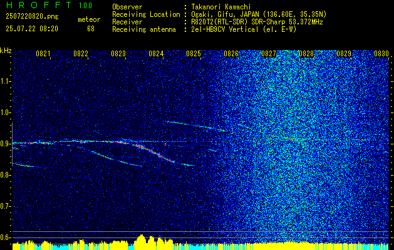
Task: Click the bright red meteor echo trace near 0824
Action: point(154,152)
